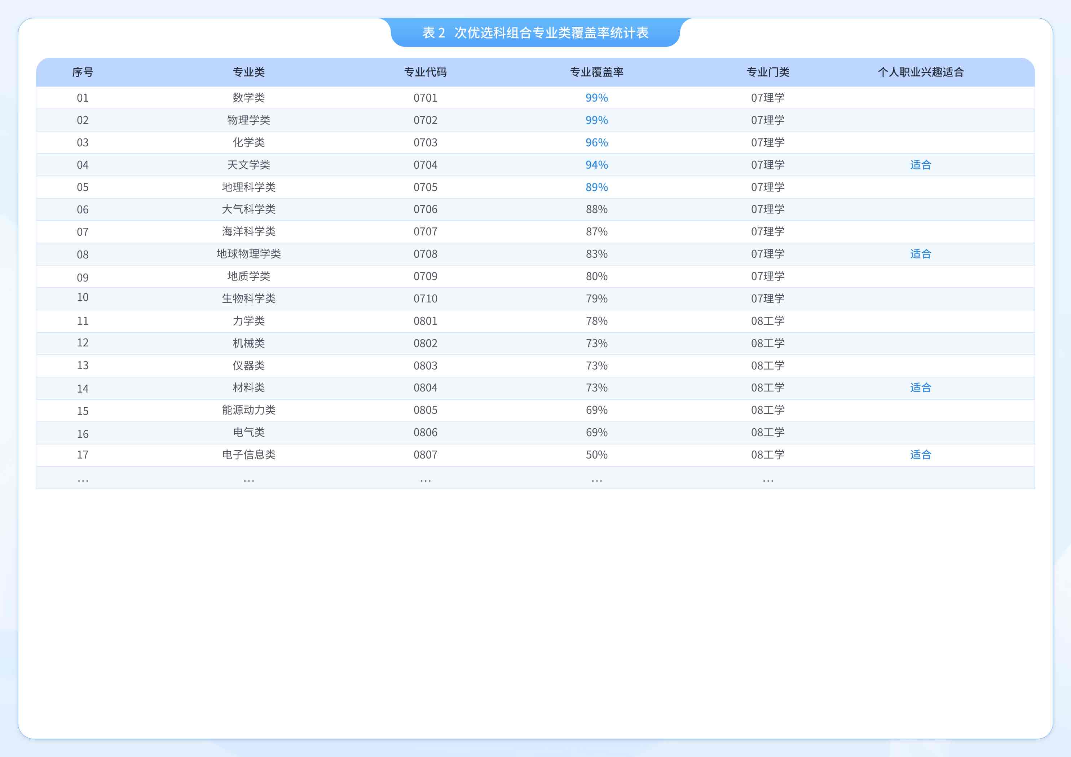Viewport: 1071px width, 757px height.
Task: Click the 99% coverage of 数学类
Action: [x=596, y=98]
